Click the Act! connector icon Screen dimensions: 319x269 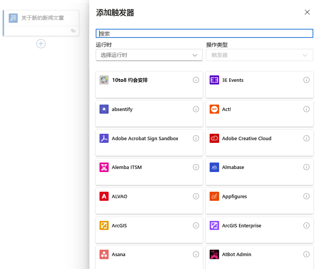point(214,109)
